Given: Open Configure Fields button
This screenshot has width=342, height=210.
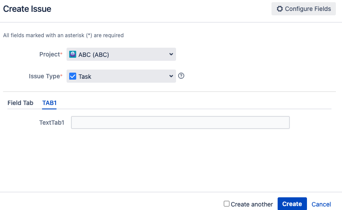Looking at the screenshot, I should click(x=303, y=9).
